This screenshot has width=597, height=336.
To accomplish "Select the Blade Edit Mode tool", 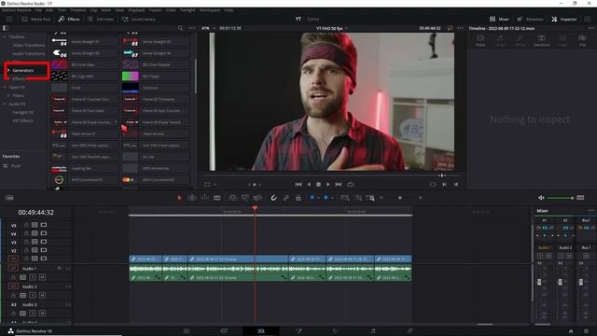I will [x=217, y=198].
